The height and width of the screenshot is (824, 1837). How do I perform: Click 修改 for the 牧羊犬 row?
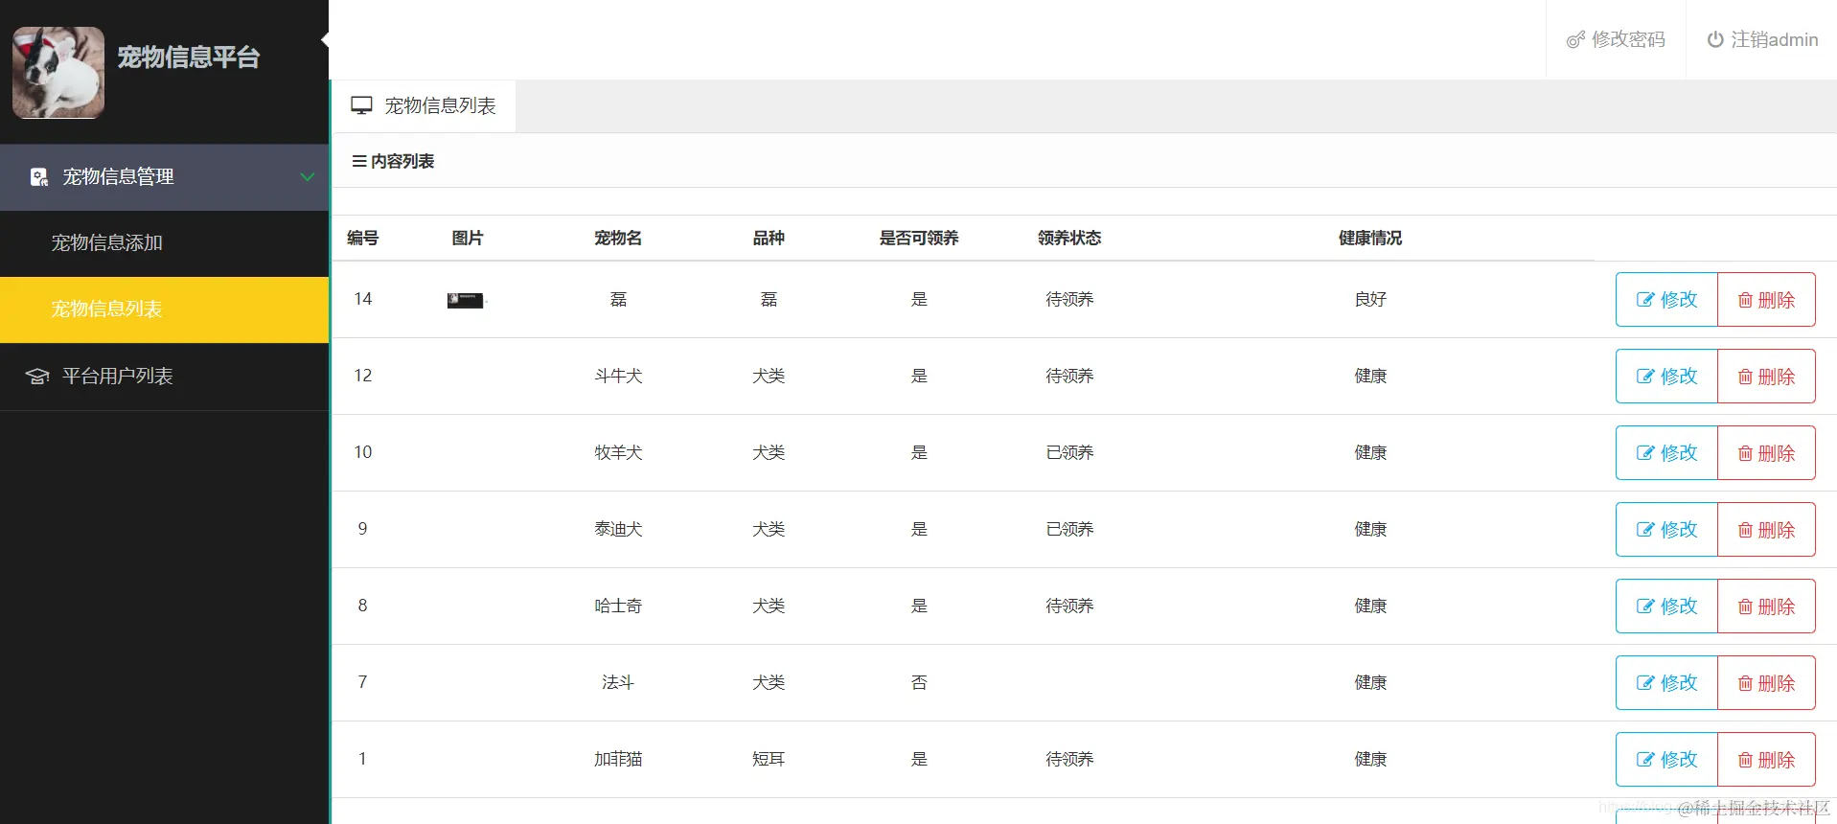tap(1666, 453)
